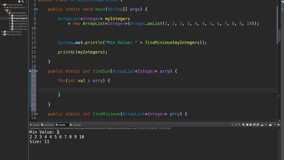Image resolution: width=284 pixels, height=160 pixels.
Task: Expand the Important Classes project
Action: [x=2, y=32]
